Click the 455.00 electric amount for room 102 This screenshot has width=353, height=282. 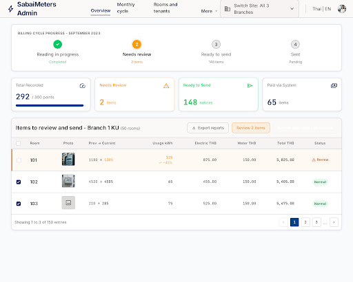[x=210, y=182]
